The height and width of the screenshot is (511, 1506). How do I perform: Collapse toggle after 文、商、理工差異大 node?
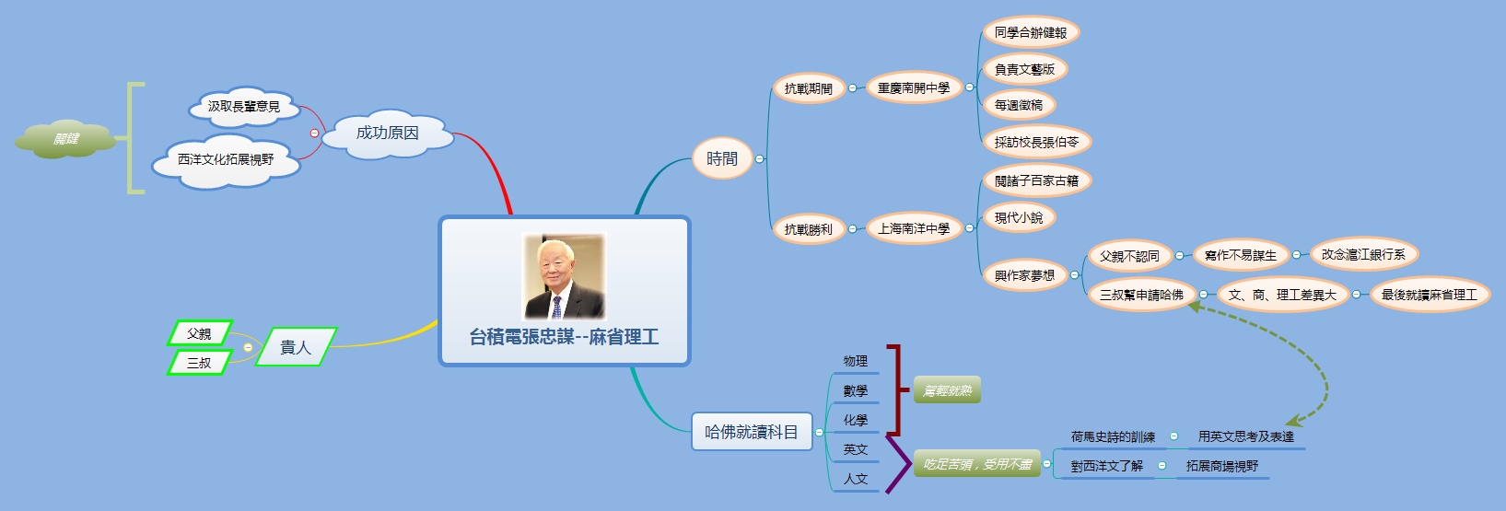[1356, 295]
